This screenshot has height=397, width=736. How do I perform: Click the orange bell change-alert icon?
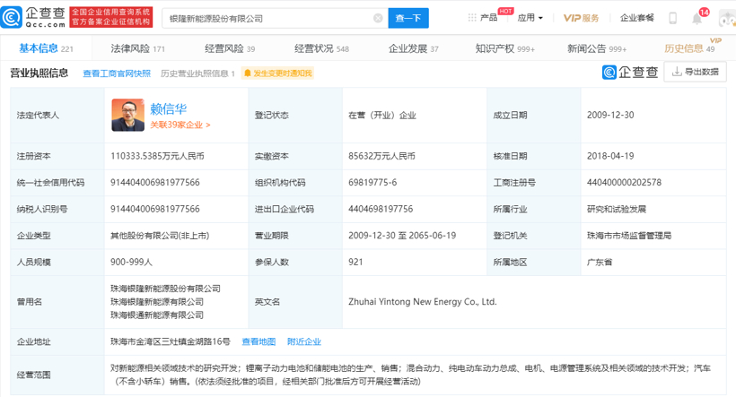tap(248, 73)
